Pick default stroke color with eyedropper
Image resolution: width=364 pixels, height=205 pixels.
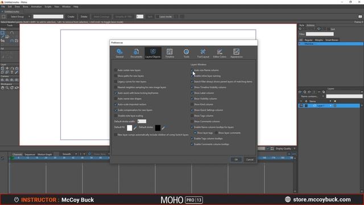click(x=163, y=128)
